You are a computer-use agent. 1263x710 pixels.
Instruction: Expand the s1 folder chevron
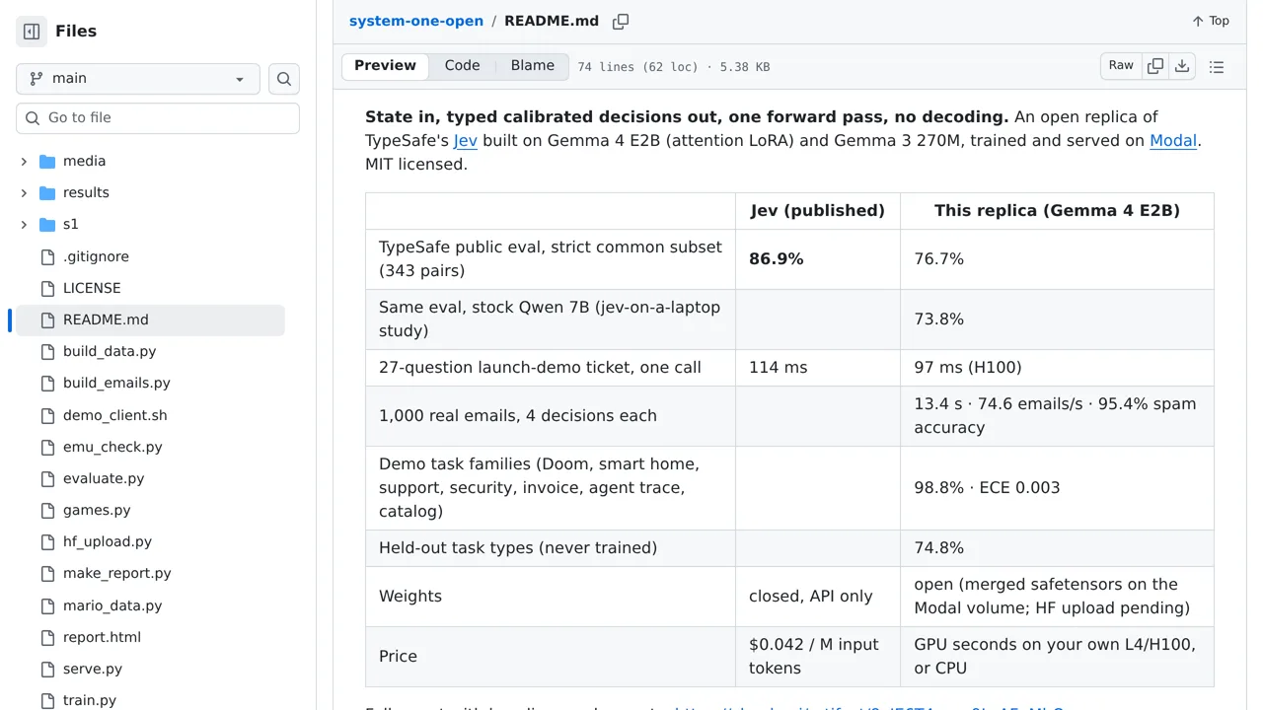coord(24,224)
